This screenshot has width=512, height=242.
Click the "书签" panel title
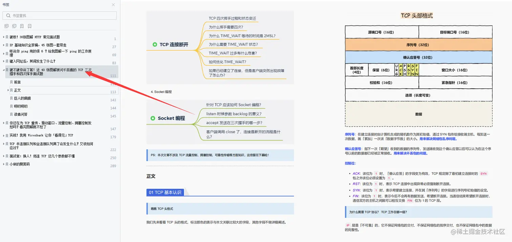tap(7, 5)
